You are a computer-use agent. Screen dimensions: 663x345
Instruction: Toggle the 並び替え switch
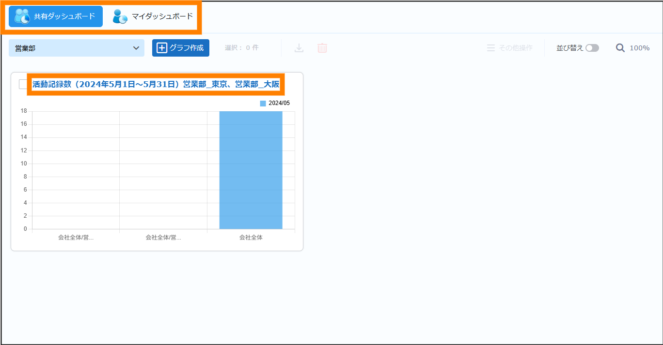pos(592,48)
